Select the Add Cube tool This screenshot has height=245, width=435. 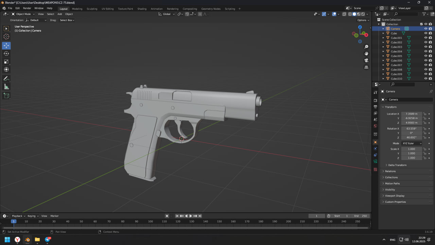pyautogui.click(x=6, y=96)
